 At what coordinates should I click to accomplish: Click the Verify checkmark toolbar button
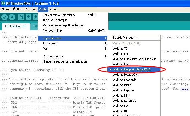[x=5, y=17]
